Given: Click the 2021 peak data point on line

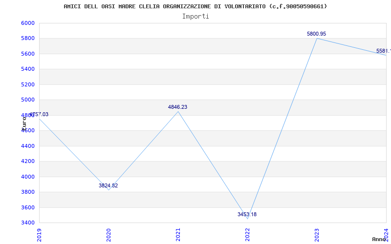Looking at the screenshot, I should [x=178, y=112].
